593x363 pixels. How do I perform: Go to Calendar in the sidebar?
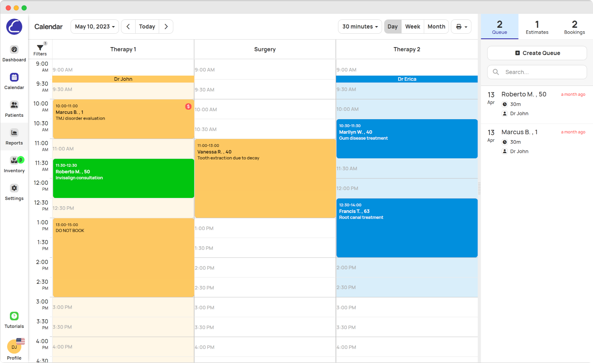point(14,81)
